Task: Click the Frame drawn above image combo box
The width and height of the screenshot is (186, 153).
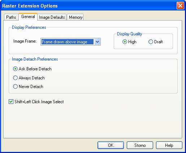Action: 70,42
